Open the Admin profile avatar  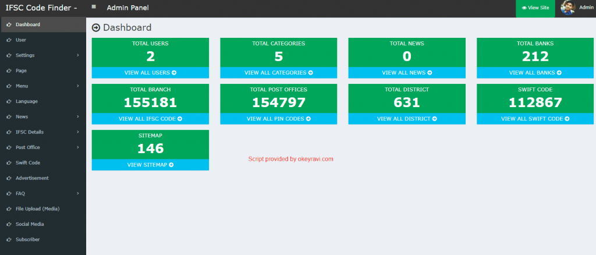[x=568, y=8]
